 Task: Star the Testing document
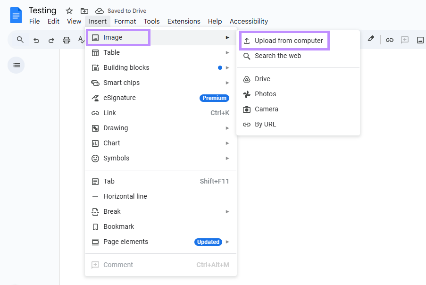(x=69, y=10)
